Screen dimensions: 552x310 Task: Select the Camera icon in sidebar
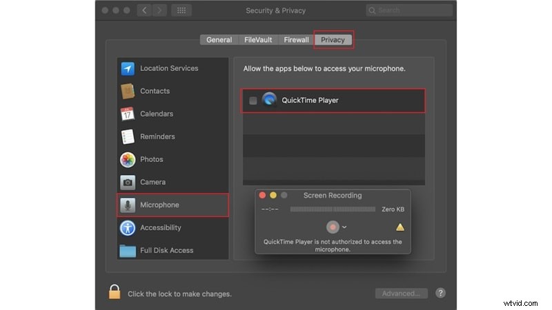pos(128,182)
